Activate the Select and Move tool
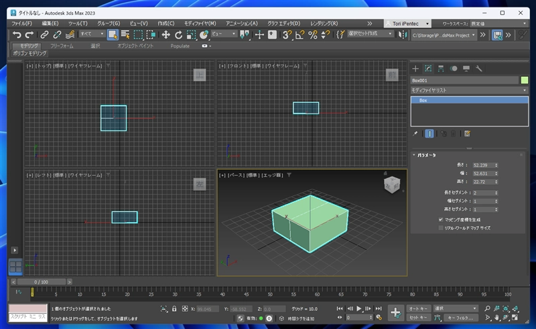Screen dimensions: 536x329 coord(165,35)
